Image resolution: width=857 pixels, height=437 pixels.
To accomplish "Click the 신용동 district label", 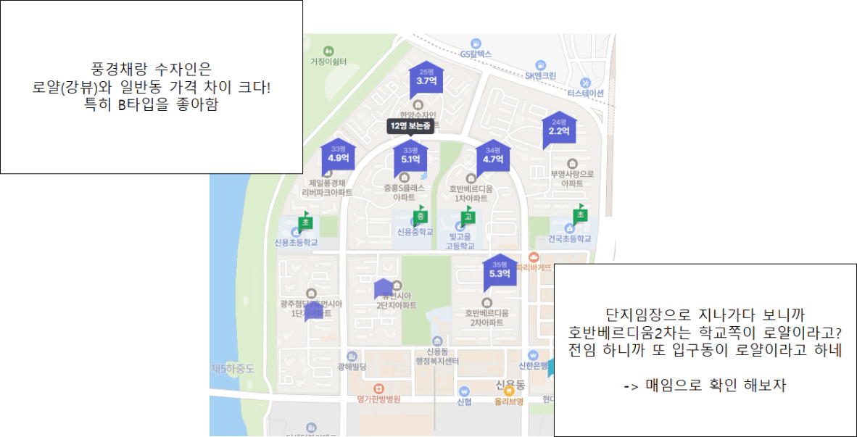I will [510, 385].
